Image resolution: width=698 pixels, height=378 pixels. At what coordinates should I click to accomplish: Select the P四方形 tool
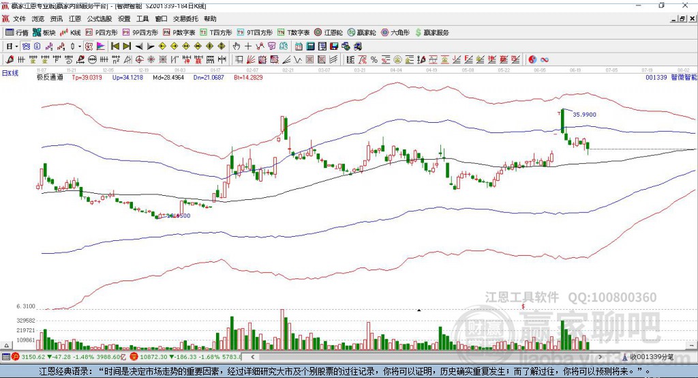102,33
